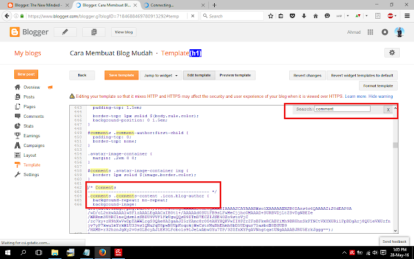The image size is (414, 259).
Task: Open Firefox hamburger menu
Action: 407,16
